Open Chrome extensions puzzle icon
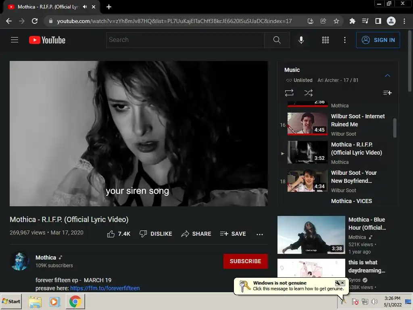This screenshot has height=310, width=413. 352,21
